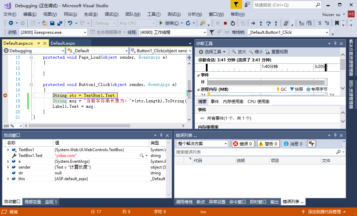
Task: Expand the TextBox1 variable node
Action: coord(8,150)
